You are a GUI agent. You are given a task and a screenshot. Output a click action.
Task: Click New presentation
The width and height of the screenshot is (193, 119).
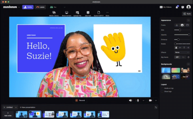coord(28,108)
